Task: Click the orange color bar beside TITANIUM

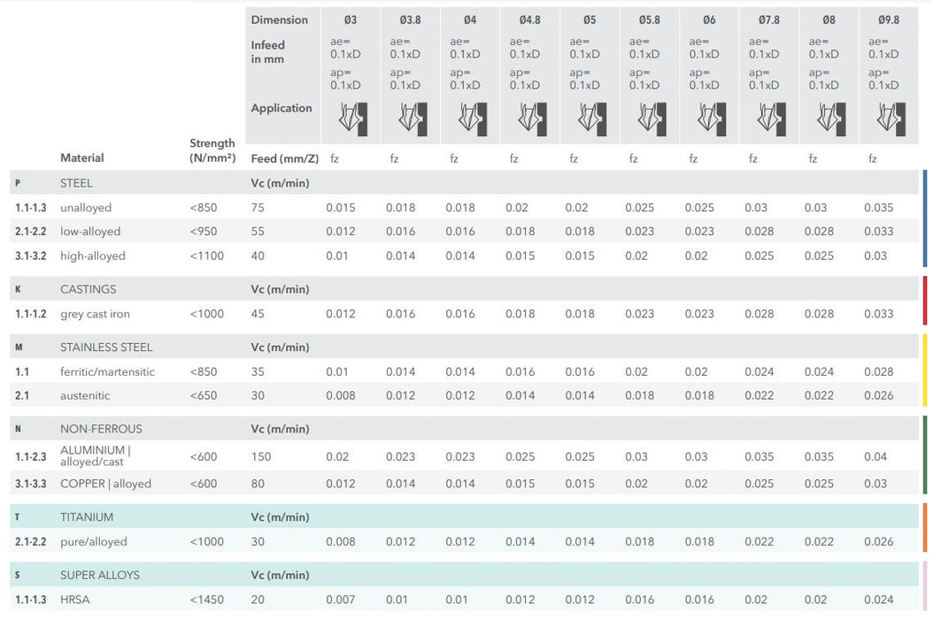Action: pyautogui.click(x=925, y=528)
